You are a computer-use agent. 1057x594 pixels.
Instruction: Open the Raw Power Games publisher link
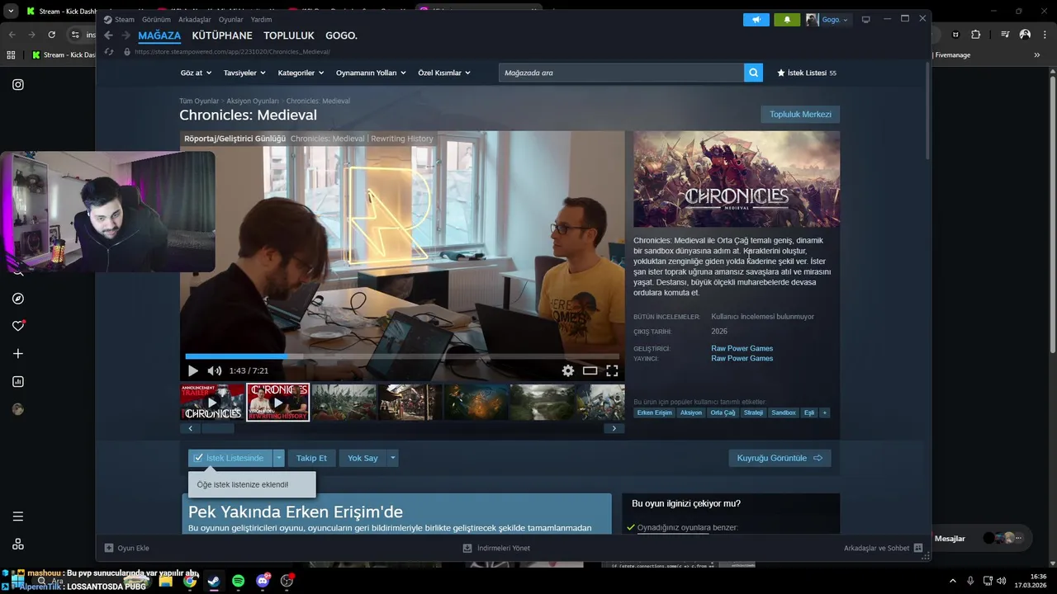point(742,358)
